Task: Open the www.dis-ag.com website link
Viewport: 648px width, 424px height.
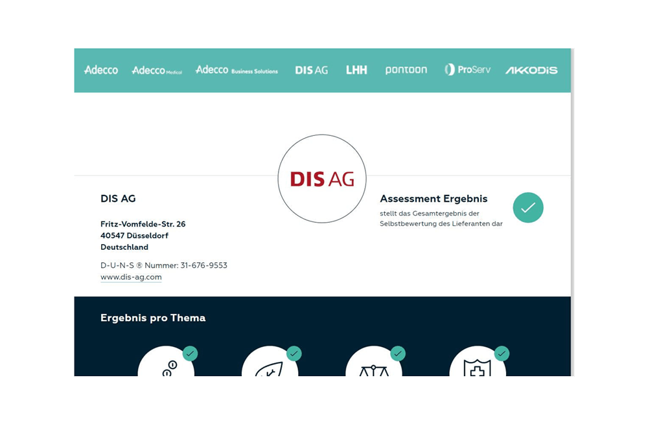Action: [x=131, y=277]
